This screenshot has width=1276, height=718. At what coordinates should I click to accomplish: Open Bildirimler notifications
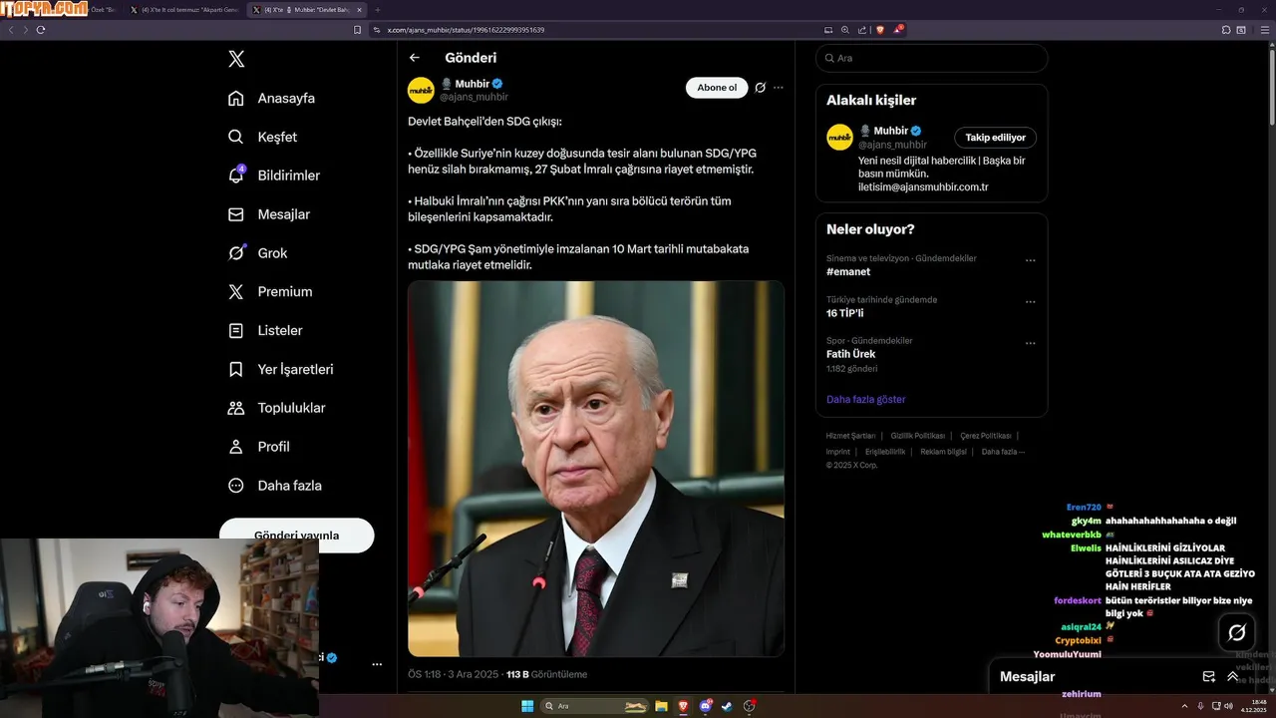click(274, 176)
